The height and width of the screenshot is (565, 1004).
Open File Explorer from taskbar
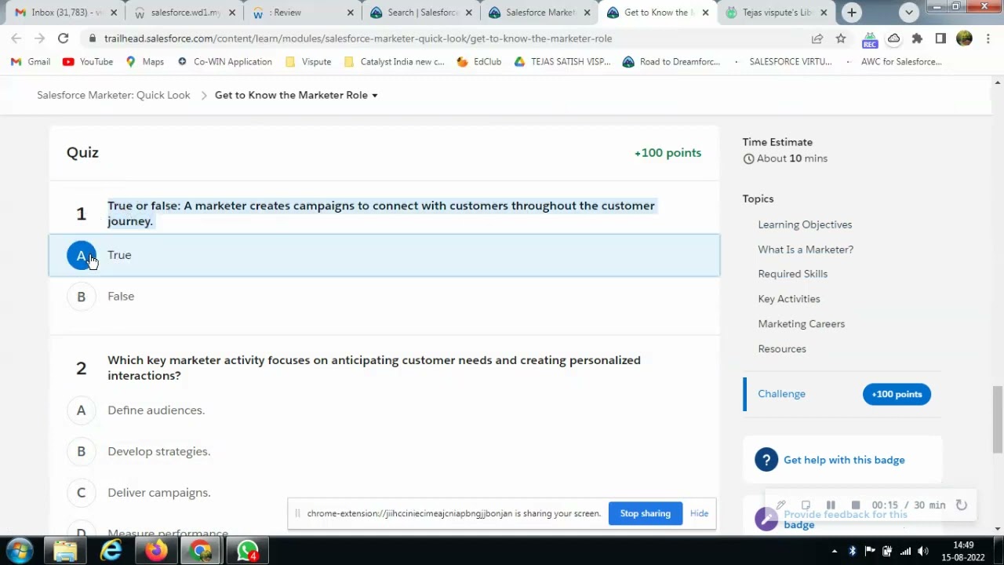[x=65, y=551]
